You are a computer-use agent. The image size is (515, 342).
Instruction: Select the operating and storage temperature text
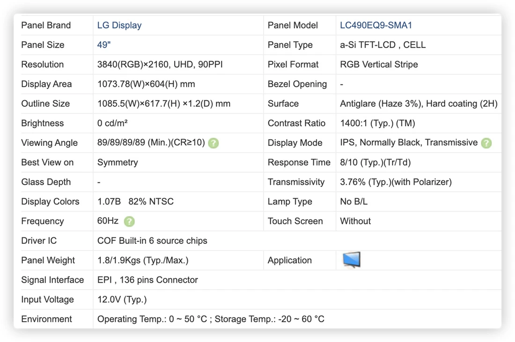coord(211,319)
